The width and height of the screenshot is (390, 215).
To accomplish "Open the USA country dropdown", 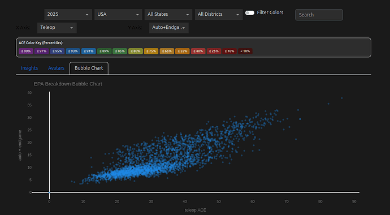I will coord(118,15).
